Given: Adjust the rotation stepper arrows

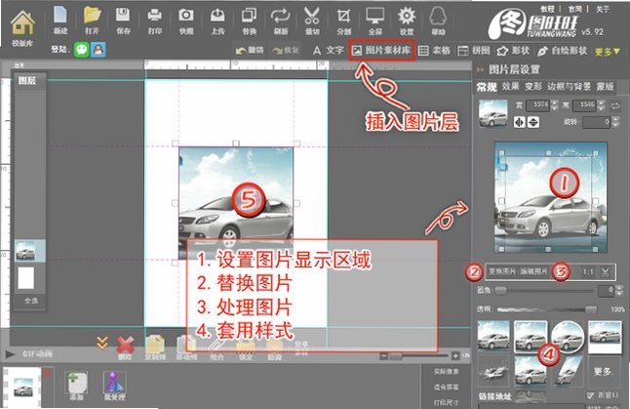Looking at the screenshot, I should coord(615,122).
